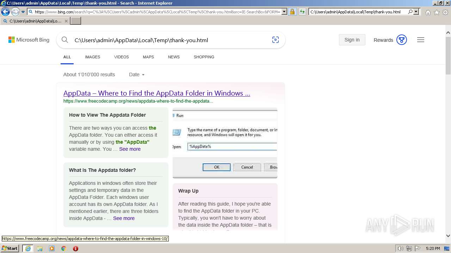
Task: Click the vertical scrollbar thumb
Action: point(448,55)
